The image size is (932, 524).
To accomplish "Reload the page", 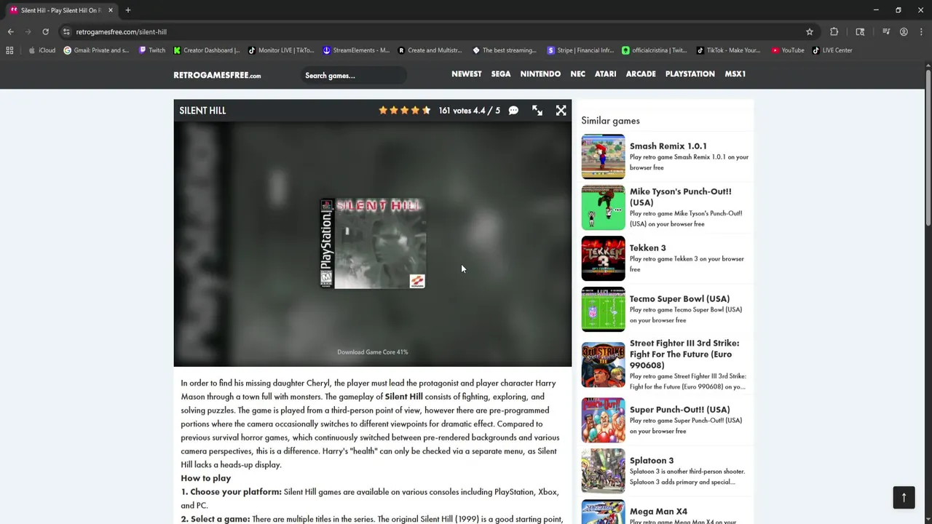I will point(45,32).
